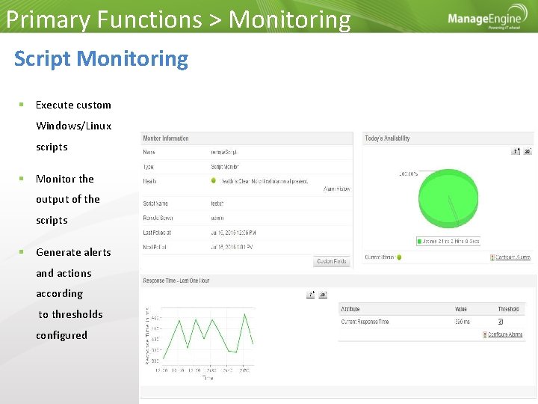The image size is (538, 404).
Task: Click the Remote Server value admin
Action: point(217,218)
